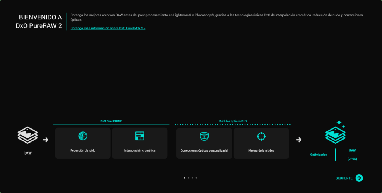Click the Módulos ópticos DxO heading
Image resolution: width=382 pixels, height=193 pixels.
click(233, 121)
